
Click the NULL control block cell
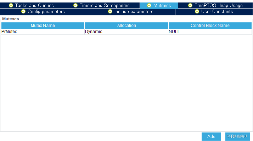coord(210,32)
